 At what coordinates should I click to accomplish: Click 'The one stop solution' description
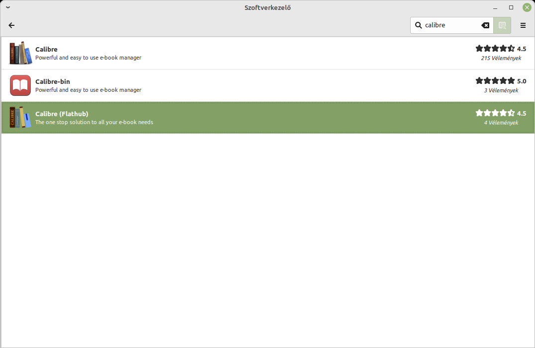pos(94,122)
